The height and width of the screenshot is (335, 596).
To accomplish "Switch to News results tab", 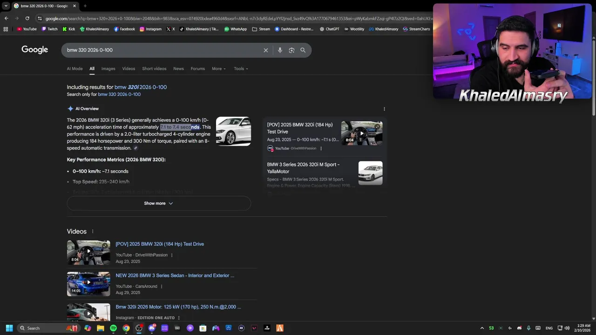I will pos(178,68).
